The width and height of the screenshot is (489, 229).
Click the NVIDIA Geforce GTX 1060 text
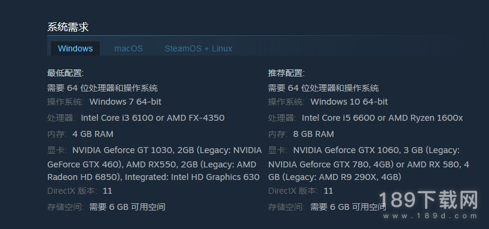[x=346, y=151]
